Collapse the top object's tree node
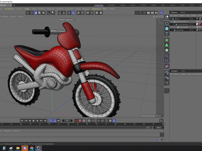 (171, 19)
